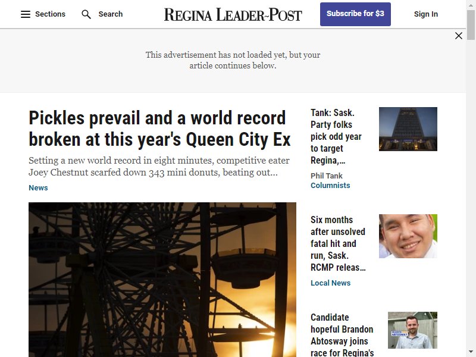Viewport: 476px width, 357px height.
Task: Open Pickles prevail Queen City Ex headline
Action: point(159,129)
